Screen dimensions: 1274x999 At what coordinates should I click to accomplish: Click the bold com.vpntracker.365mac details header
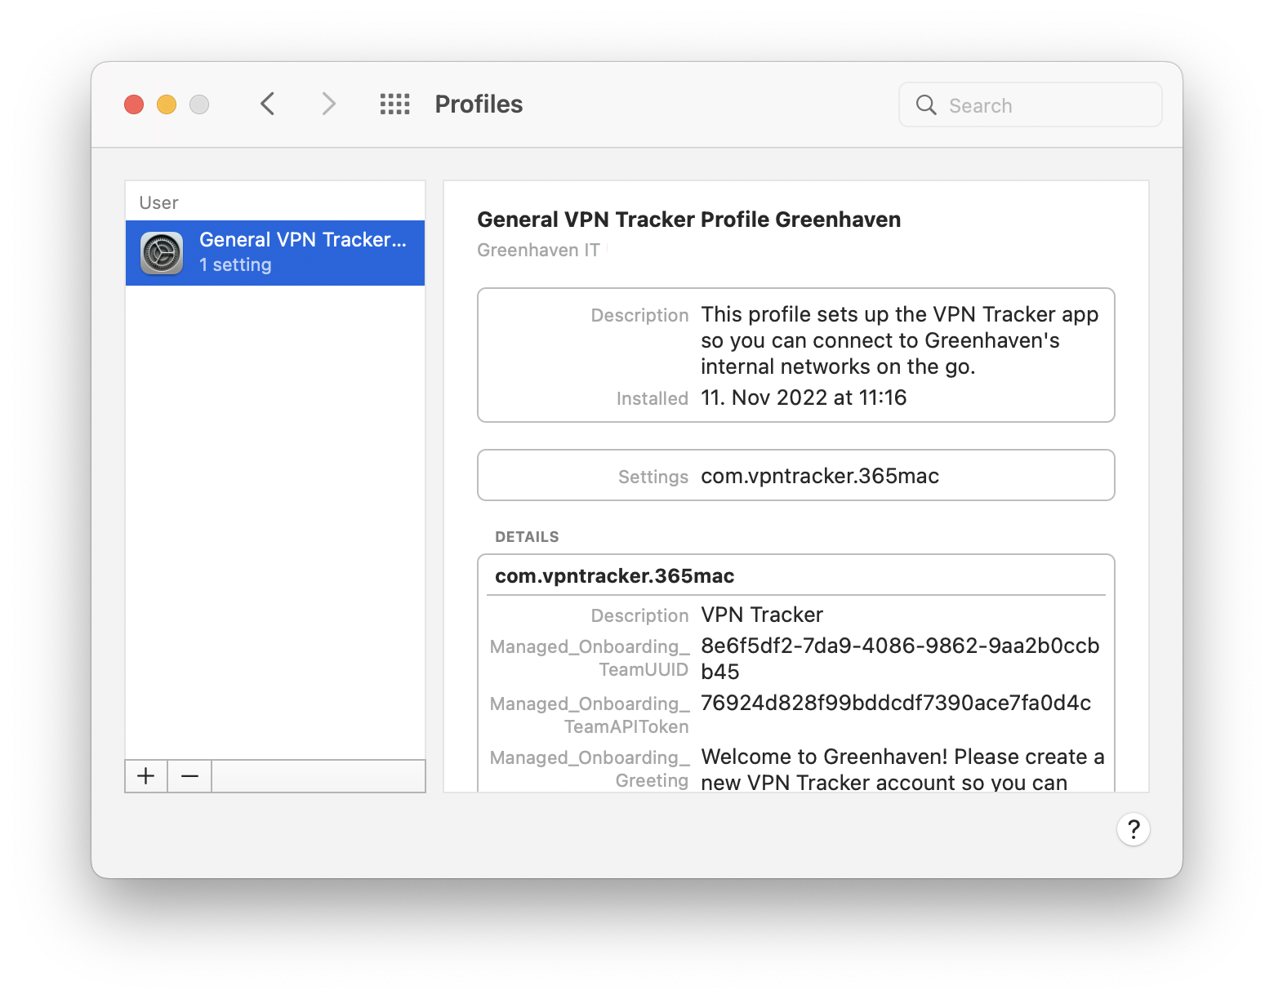click(x=615, y=576)
